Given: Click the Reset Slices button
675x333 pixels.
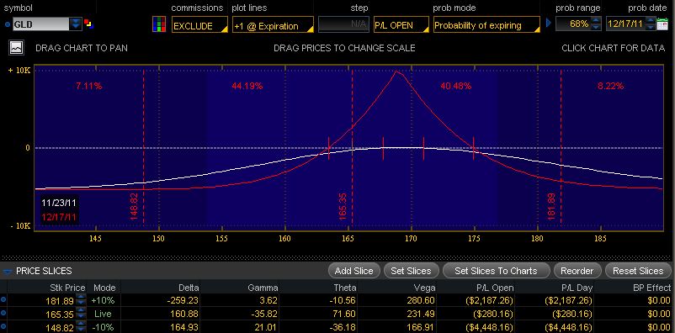Looking at the screenshot, I should pos(639,271).
